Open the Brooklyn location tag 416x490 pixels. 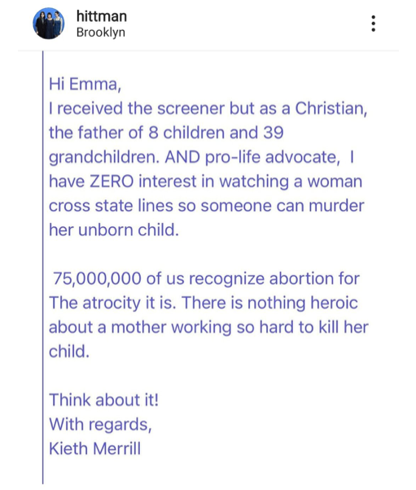pyautogui.click(x=101, y=33)
